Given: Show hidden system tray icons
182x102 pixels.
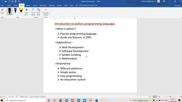Looking at the screenshot, I should [x=151, y=100].
